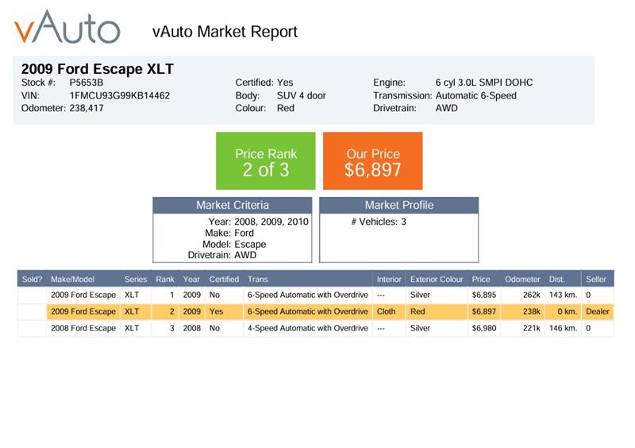
Task: Click the Certified column header
Action: click(224, 280)
